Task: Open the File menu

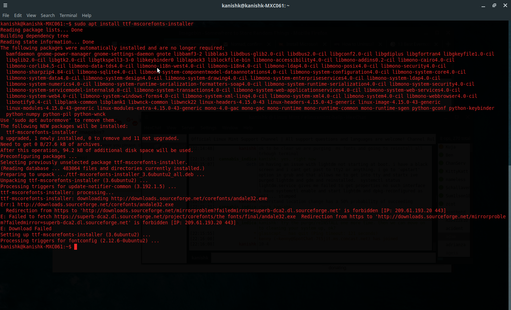Action: (x=6, y=16)
